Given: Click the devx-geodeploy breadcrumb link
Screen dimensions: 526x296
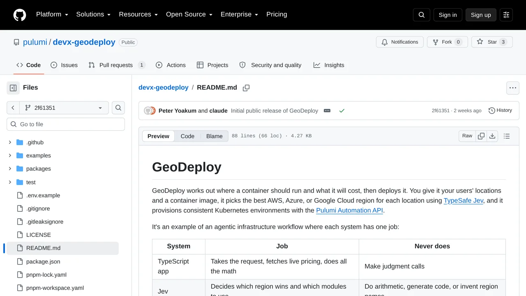Looking at the screenshot, I should click(164, 88).
